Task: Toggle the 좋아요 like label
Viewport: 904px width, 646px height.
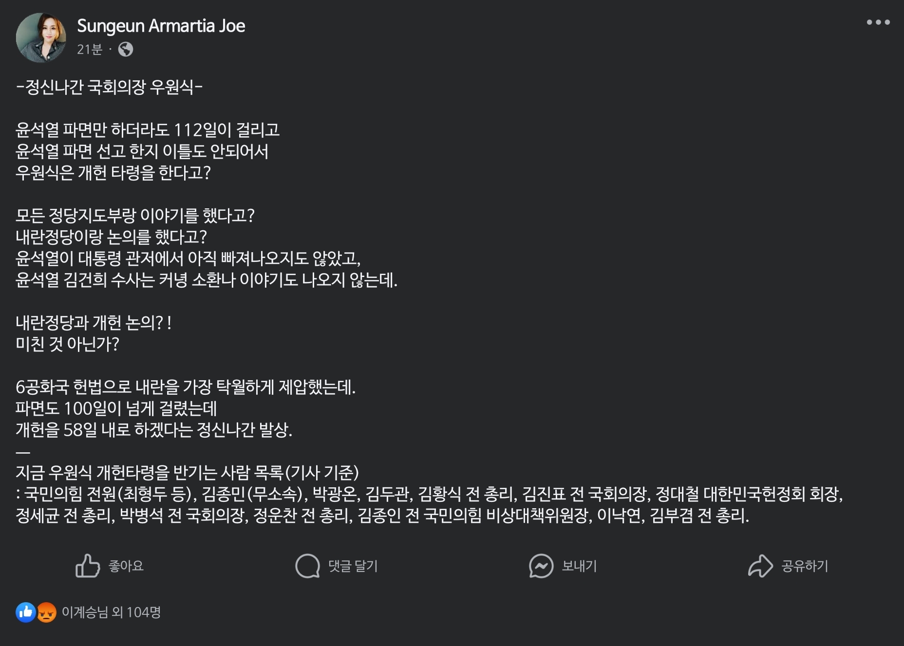Action: (x=126, y=566)
